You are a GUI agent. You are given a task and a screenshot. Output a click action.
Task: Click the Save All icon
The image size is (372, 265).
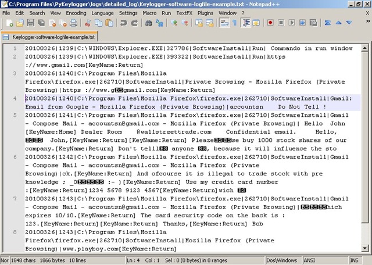[41, 23]
